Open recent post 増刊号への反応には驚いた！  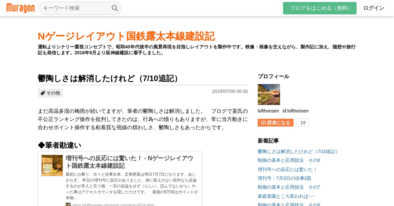pyautogui.click(x=288, y=169)
